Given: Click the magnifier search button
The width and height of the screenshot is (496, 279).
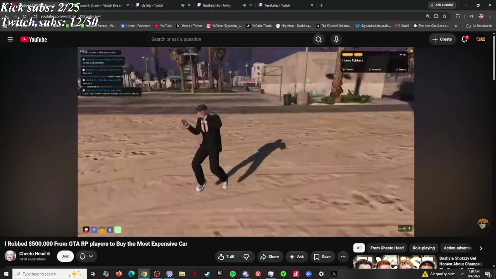Looking at the screenshot, I should (x=319, y=39).
